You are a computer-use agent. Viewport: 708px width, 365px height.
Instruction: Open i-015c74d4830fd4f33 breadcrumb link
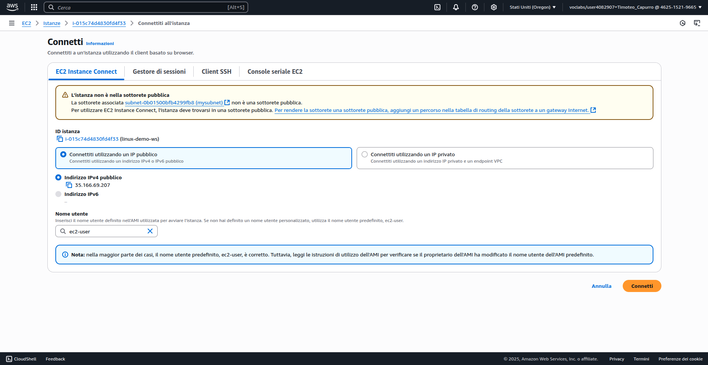pyautogui.click(x=99, y=23)
